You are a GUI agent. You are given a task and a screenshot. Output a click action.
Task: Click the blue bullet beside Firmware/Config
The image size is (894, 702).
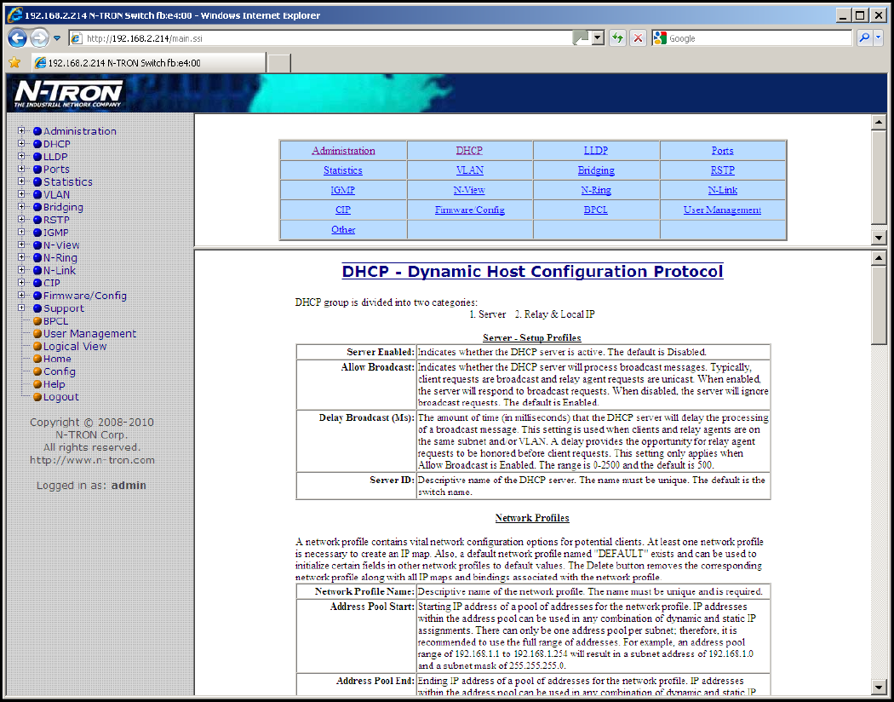(x=37, y=296)
